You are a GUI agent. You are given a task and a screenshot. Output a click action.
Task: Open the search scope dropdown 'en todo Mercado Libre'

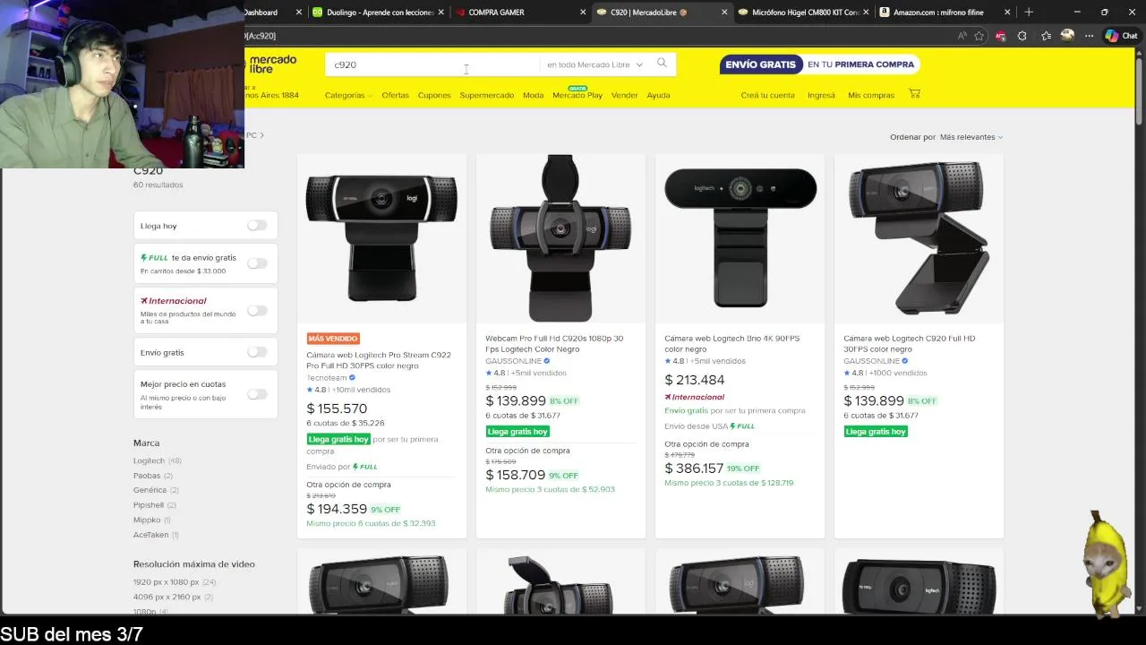(594, 64)
